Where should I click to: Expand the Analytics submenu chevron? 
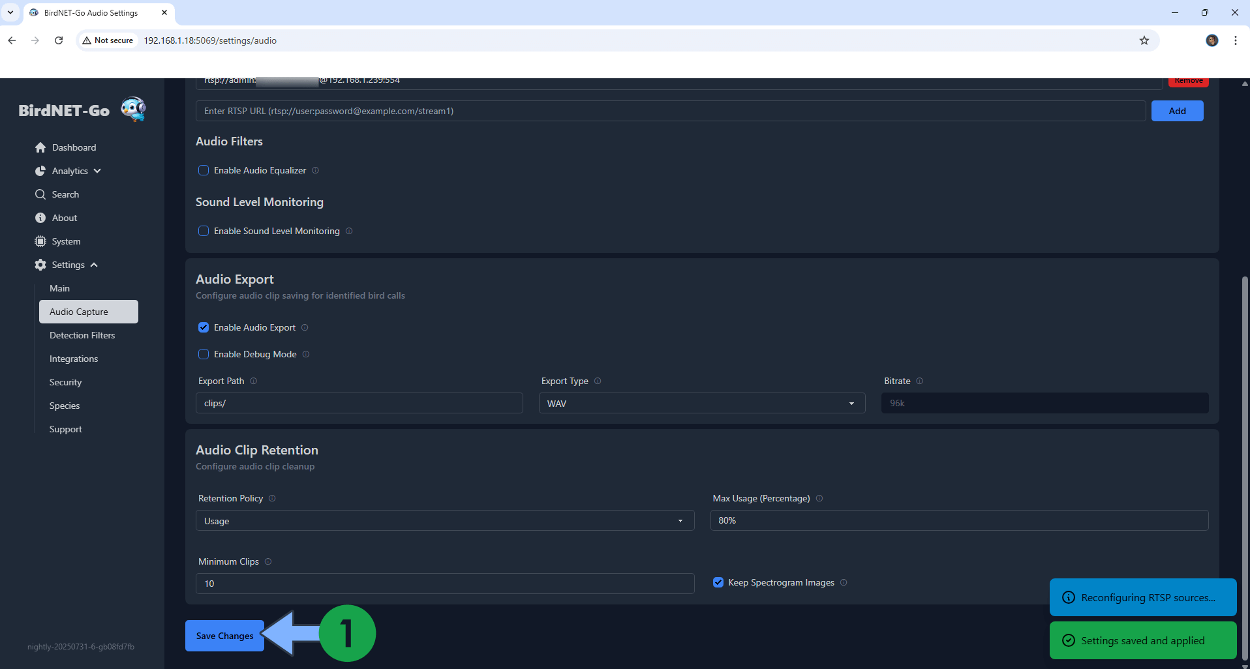(x=97, y=171)
